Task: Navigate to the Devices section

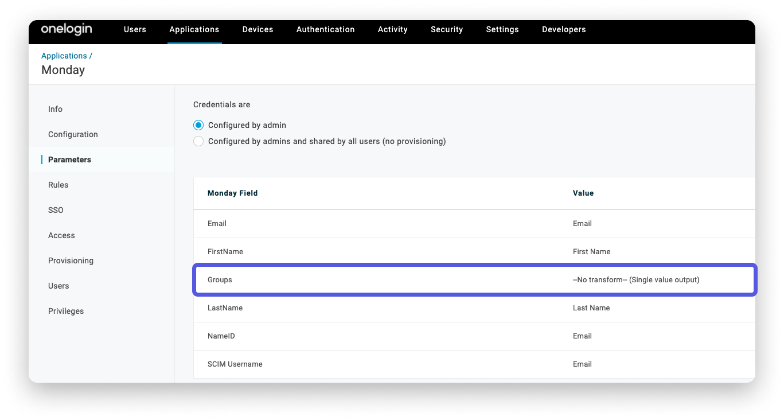Action: [258, 29]
